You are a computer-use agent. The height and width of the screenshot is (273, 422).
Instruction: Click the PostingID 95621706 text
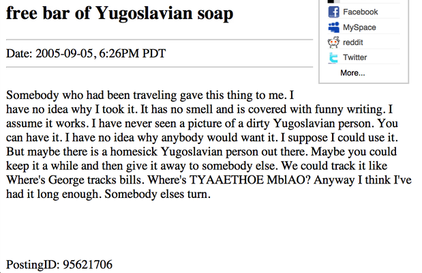(59, 265)
